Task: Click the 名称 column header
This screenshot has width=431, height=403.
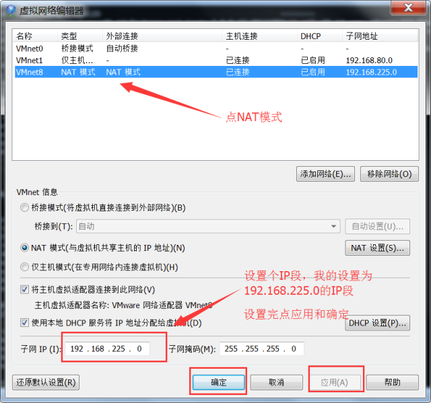Action: coord(35,36)
